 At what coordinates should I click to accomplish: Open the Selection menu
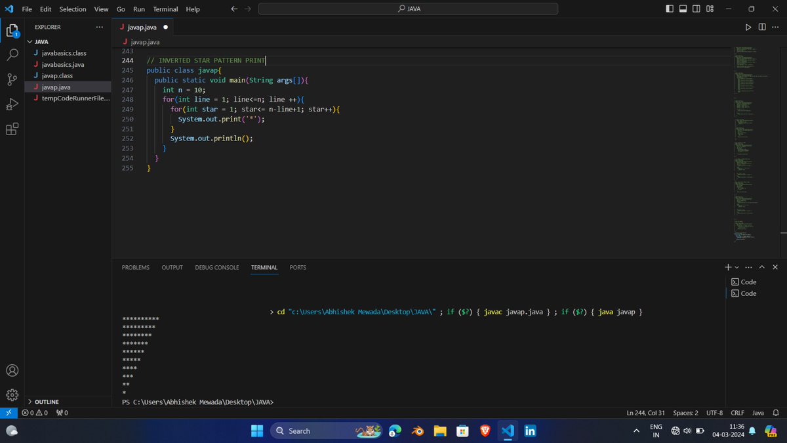[x=72, y=9]
